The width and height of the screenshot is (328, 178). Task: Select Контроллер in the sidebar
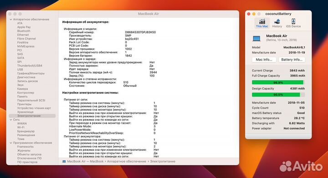tap(26, 93)
